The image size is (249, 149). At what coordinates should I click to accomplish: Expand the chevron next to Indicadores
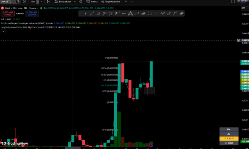75,1
